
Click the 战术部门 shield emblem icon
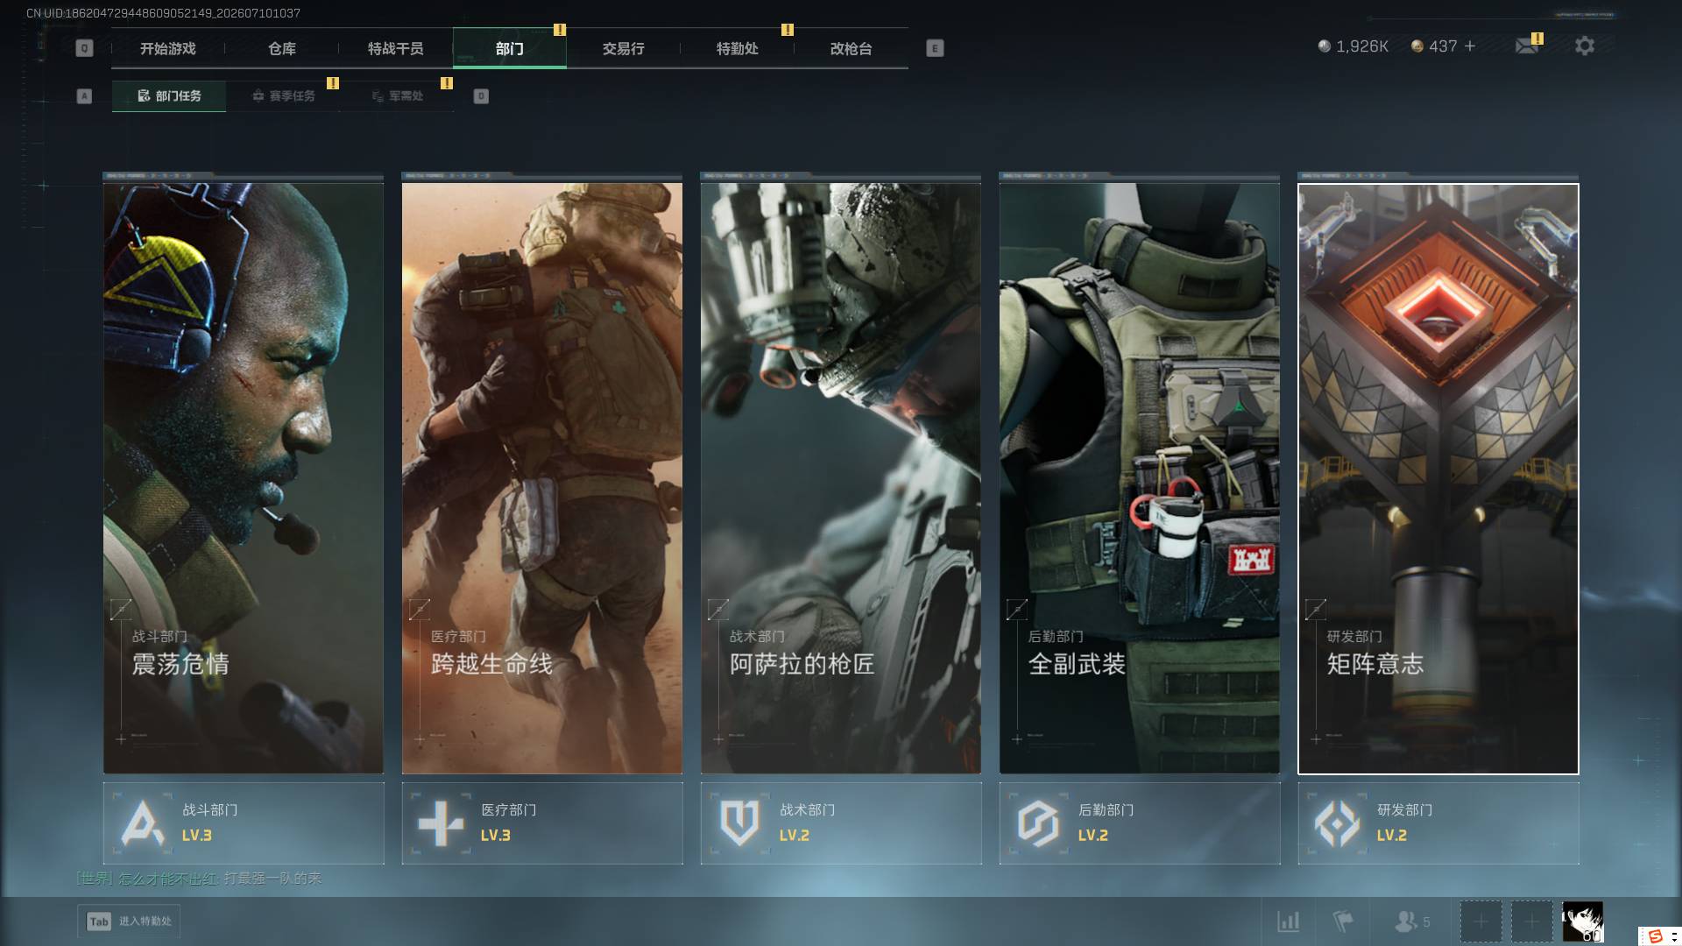coord(739,822)
